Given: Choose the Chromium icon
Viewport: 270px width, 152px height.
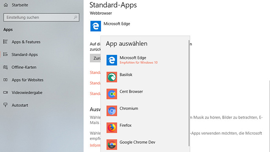Looking at the screenshot, I should (112, 111).
